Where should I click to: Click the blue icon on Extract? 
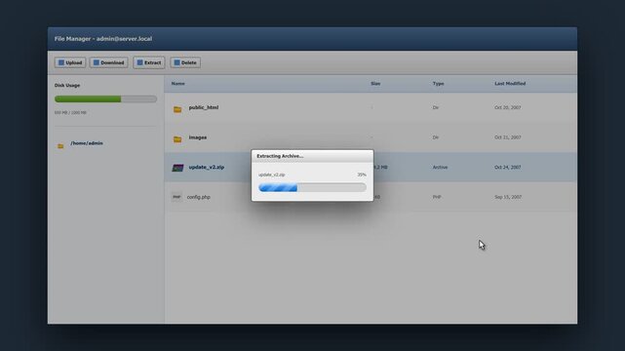(139, 62)
